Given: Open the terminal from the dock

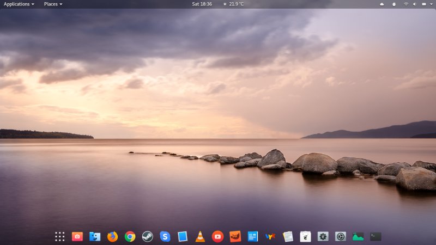Looking at the screenshot, I should pyautogui.click(x=376, y=236).
